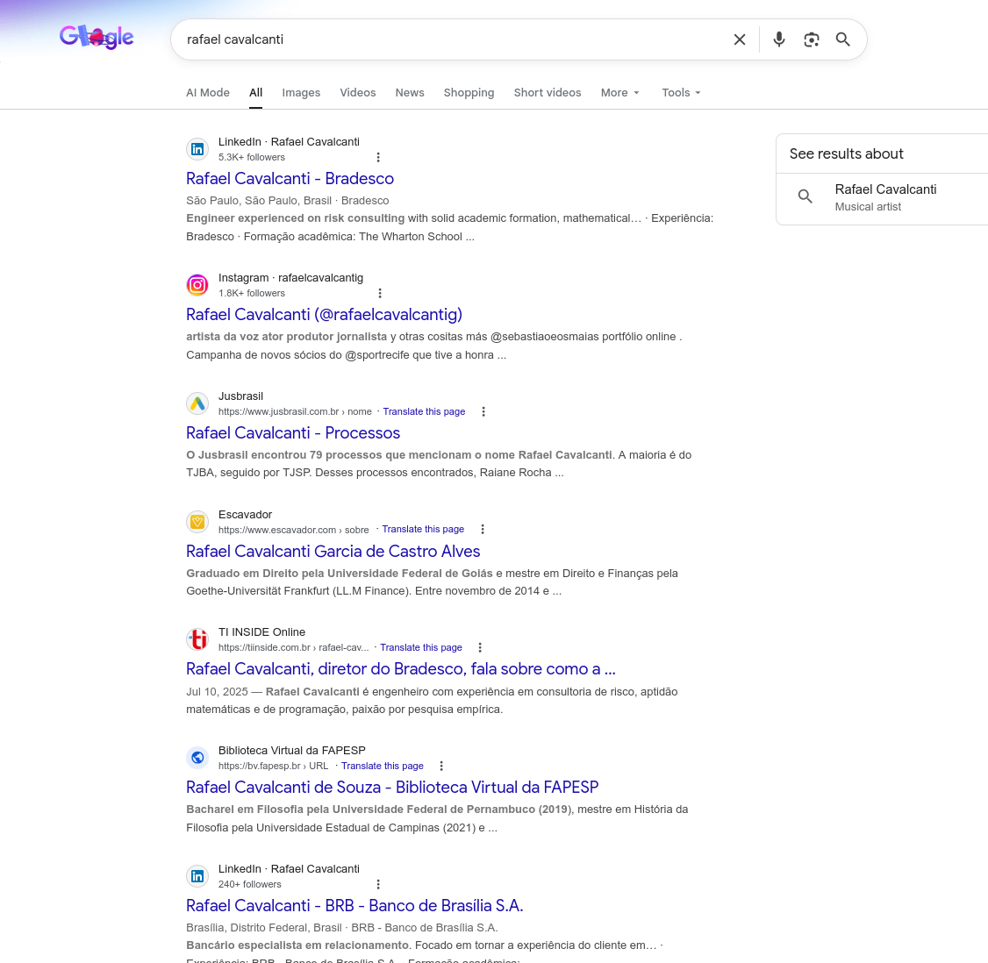988x963 pixels.
Task: Open the AI Mode tab
Action: 208,92
